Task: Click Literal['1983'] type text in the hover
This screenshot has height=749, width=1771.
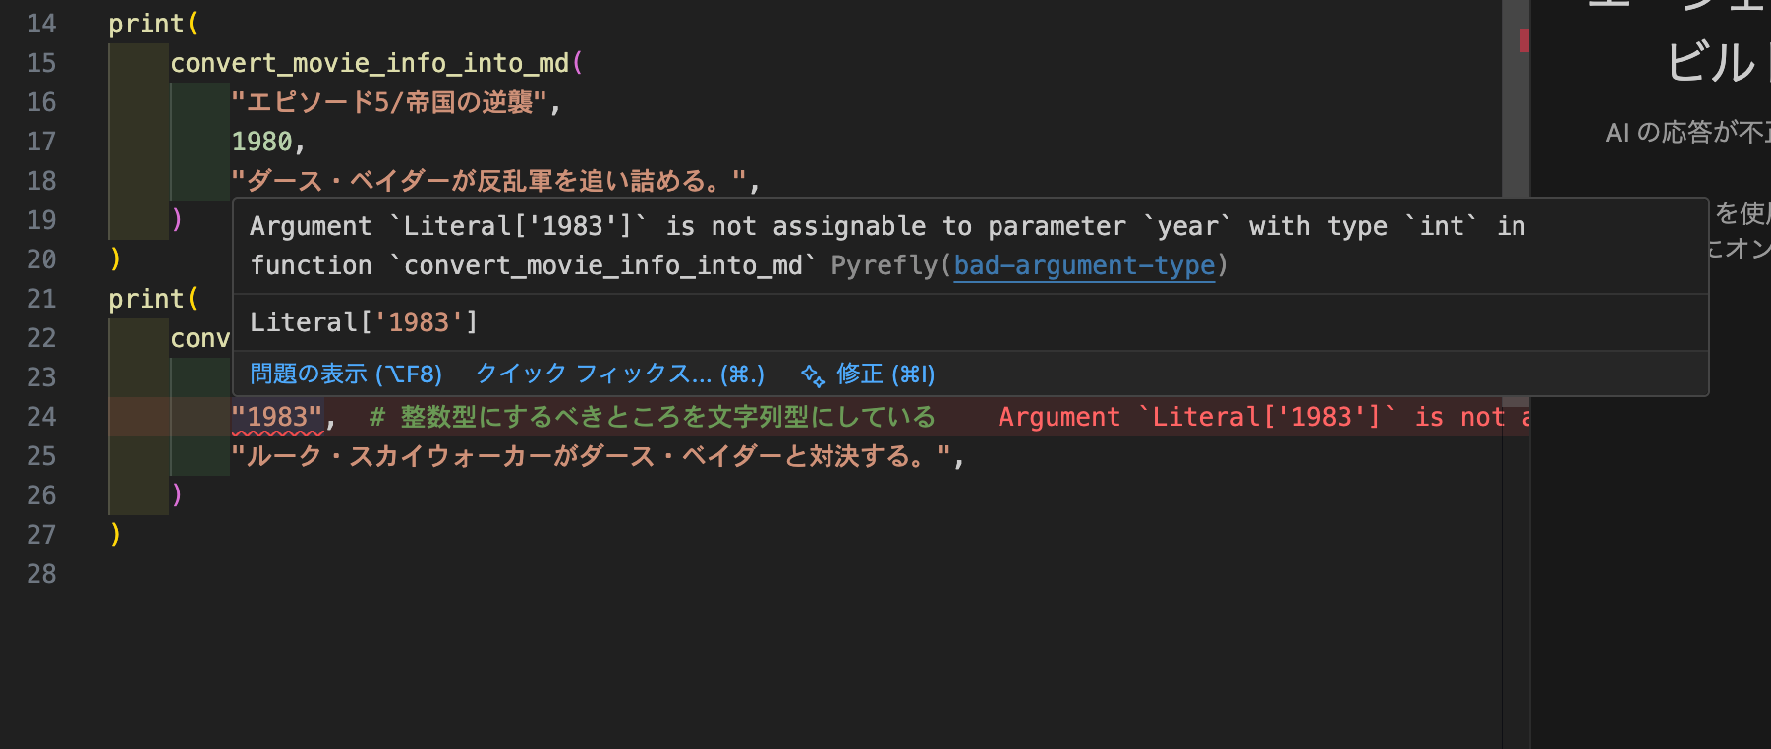Action: click(x=364, y=323)
